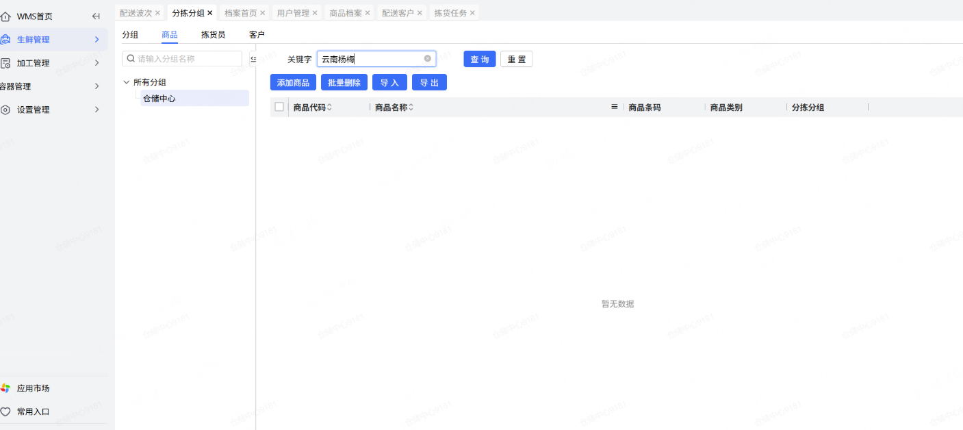Click the 生鲜管理 sidebar icon
Image resolution: width=963 pixels, height=430 pixels.
[x=5, y=40]
